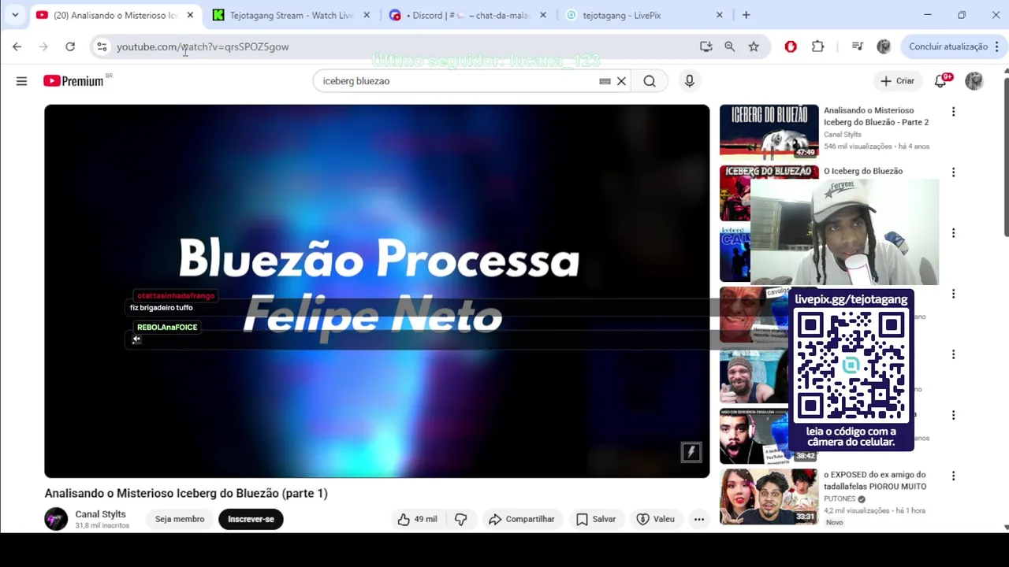1009x567 pixels.
Task: Switch to the Tejotagang Stream tab
Action: (x=291, y=15)
